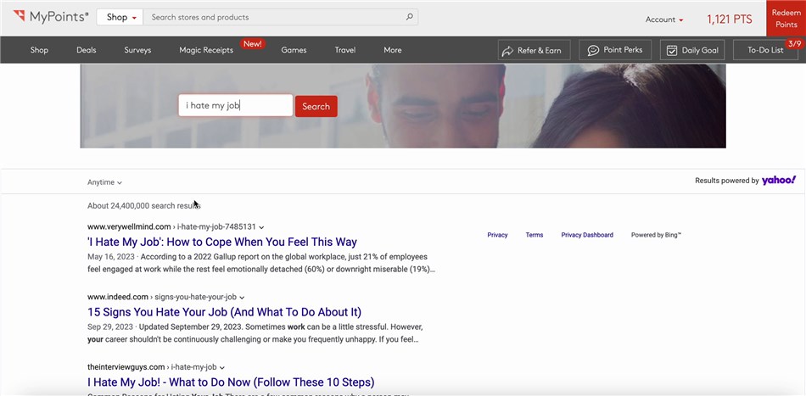The height and width of the screenshot is (396, 806).
Task: Click 'About 24,400,000 search results' text
Action: [x=144, y=206]
